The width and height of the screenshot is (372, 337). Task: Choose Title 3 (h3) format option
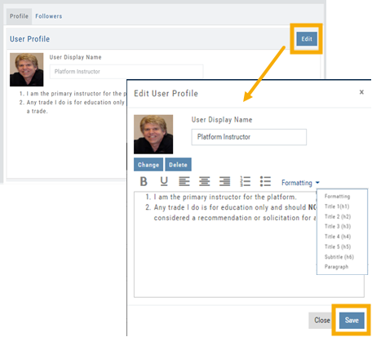point(338,226)
